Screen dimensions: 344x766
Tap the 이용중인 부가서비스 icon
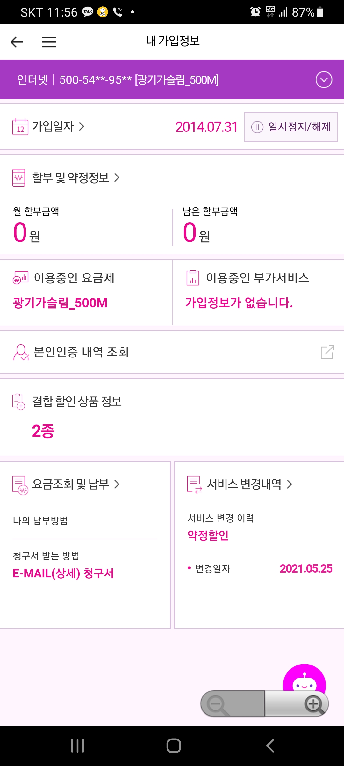tap(193, 278)
